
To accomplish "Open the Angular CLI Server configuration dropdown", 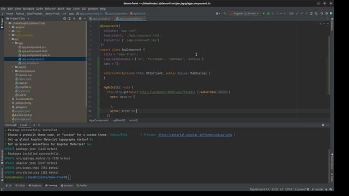I will pyautogui.click(x=245, y=14).
